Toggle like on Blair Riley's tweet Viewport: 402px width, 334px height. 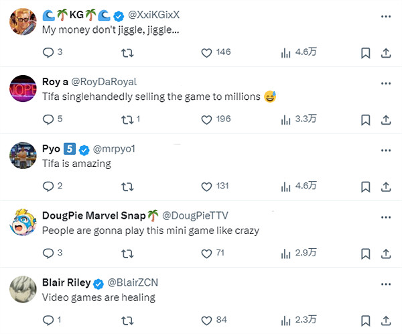207,321
